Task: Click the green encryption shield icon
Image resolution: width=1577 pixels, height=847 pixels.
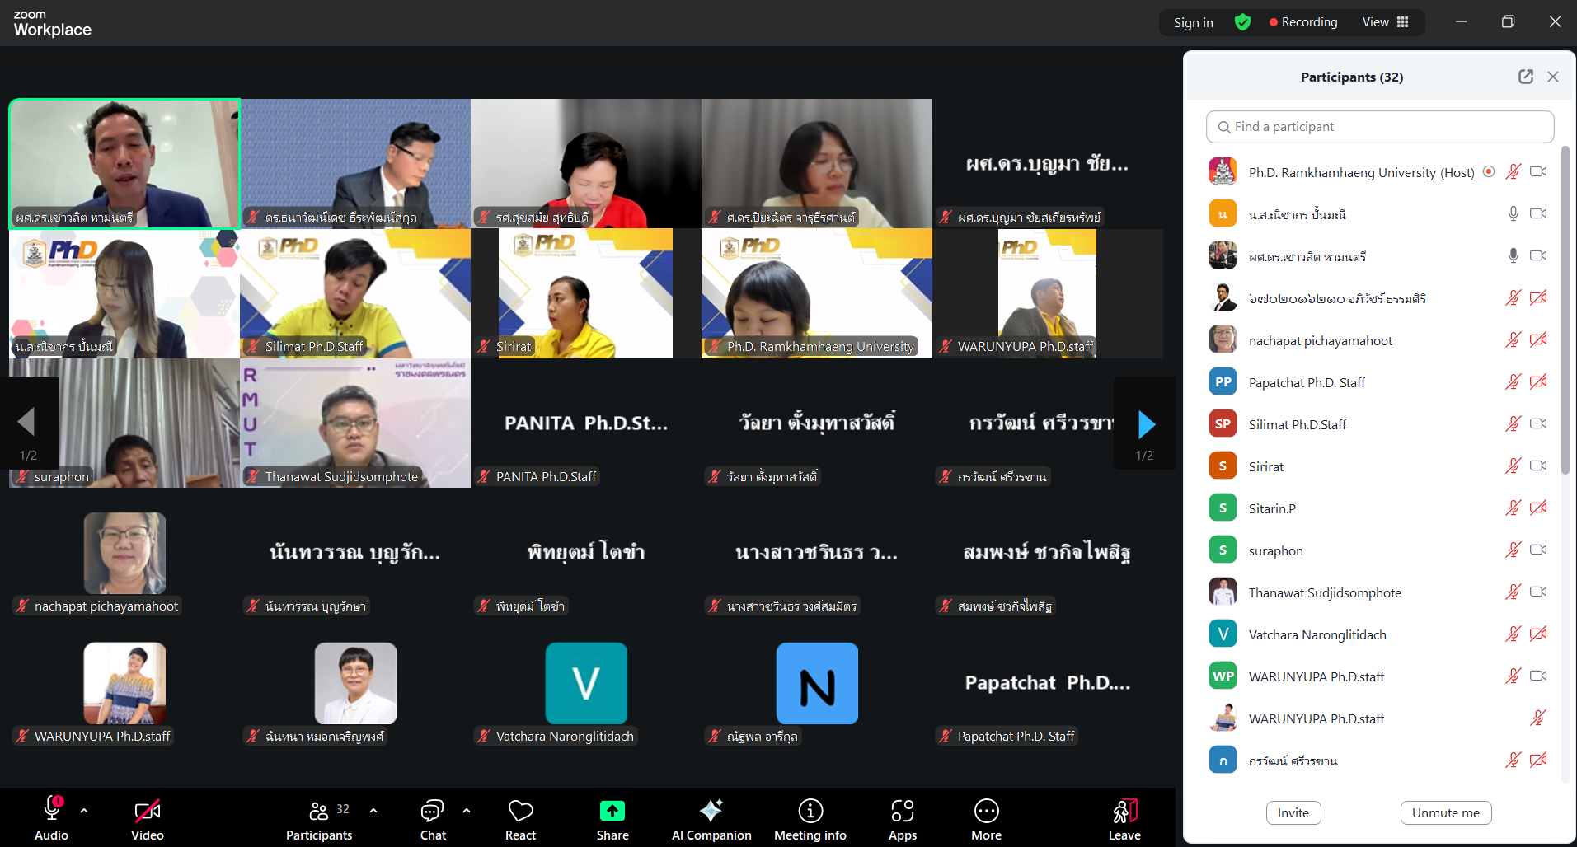Action: point(1242,22)
